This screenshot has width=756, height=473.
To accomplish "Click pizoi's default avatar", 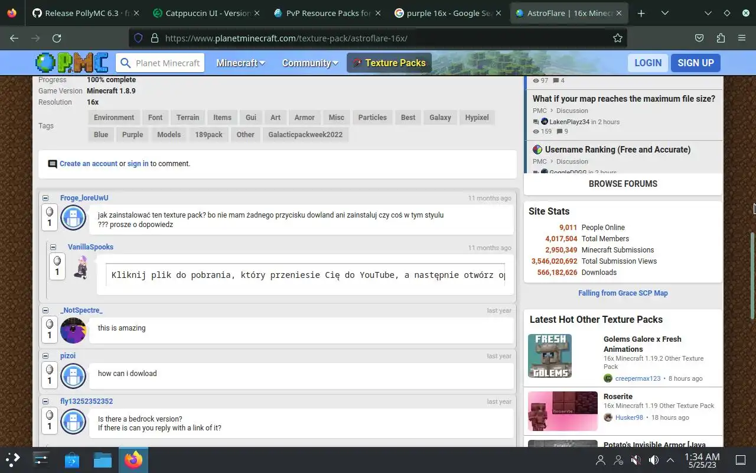I will click(73, 376).
